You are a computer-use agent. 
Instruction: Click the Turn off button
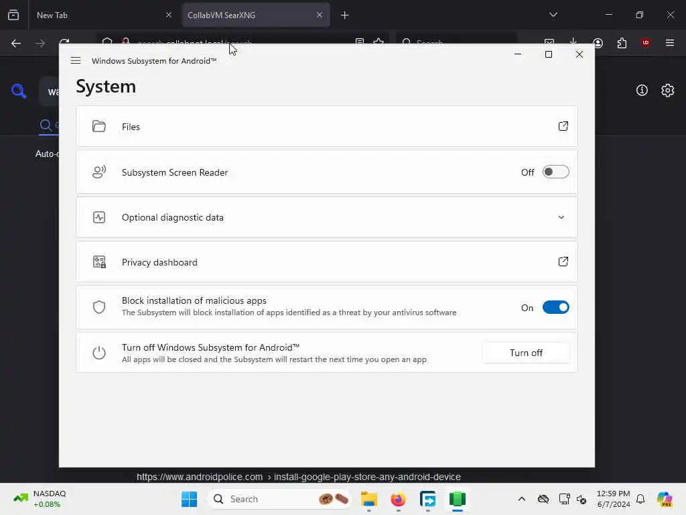526,353
